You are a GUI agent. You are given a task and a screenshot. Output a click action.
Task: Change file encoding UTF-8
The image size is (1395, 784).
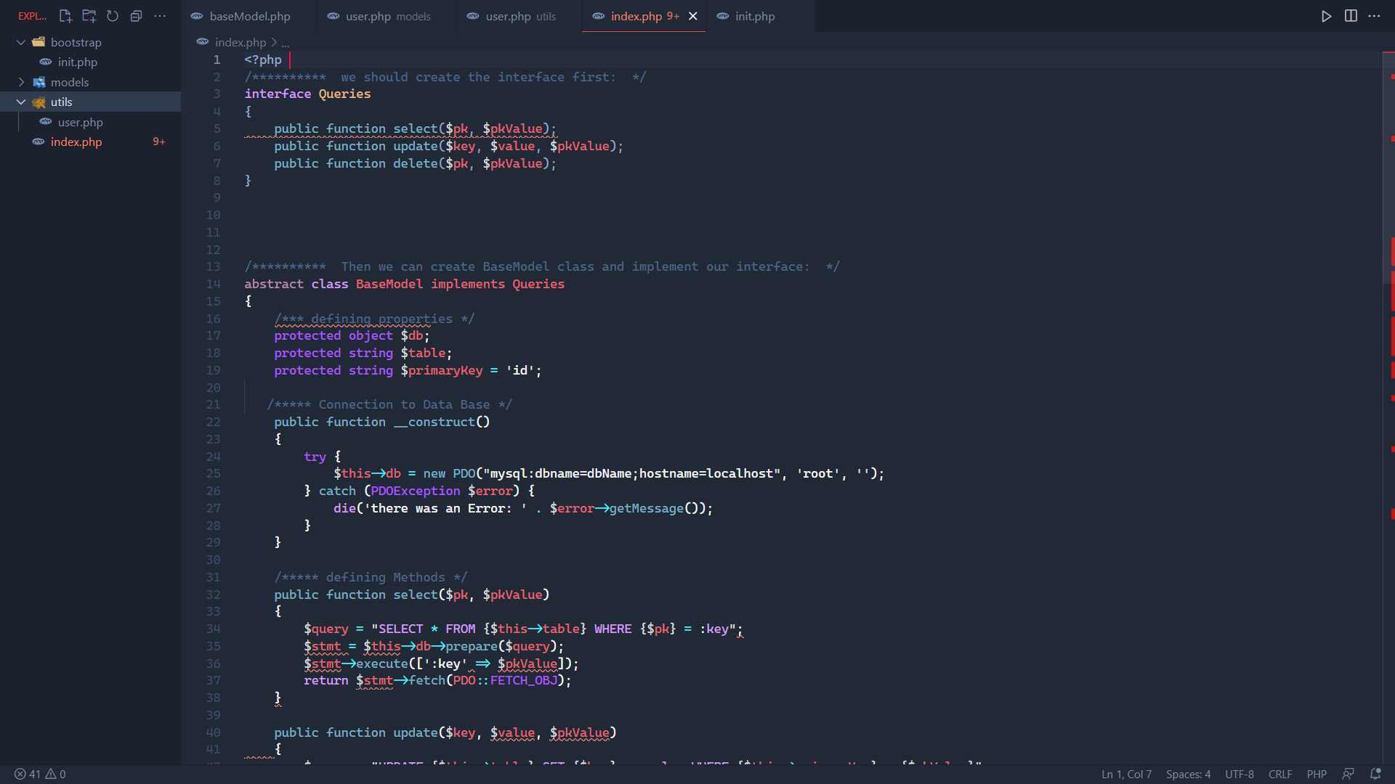point(1240,774)
